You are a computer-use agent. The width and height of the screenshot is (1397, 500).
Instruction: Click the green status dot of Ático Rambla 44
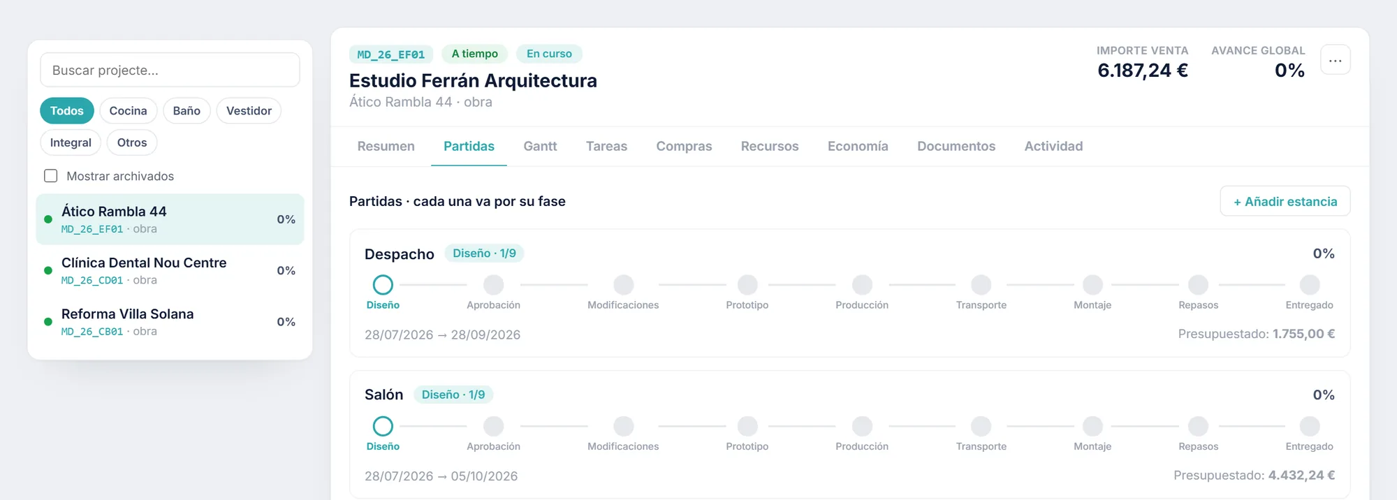(48, 219)
